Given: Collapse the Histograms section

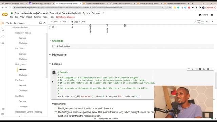Looking at the screenshot, I should 50,55.
